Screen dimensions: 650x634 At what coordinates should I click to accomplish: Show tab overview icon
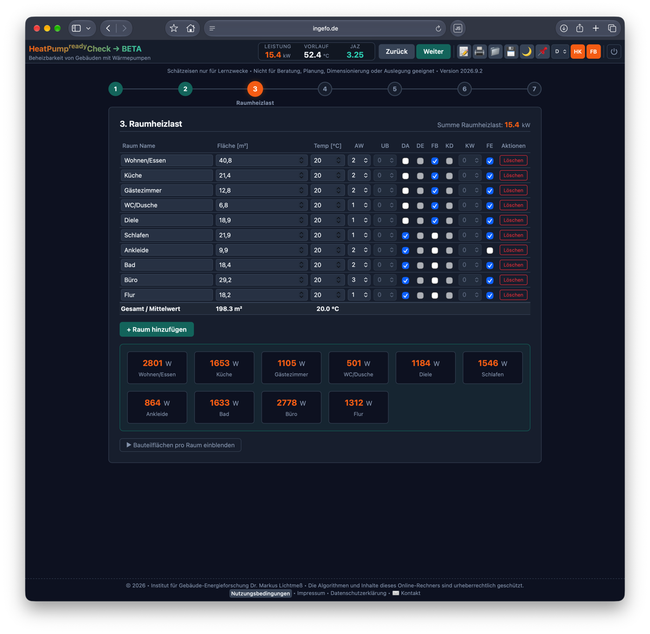click(x=612, y=28)
